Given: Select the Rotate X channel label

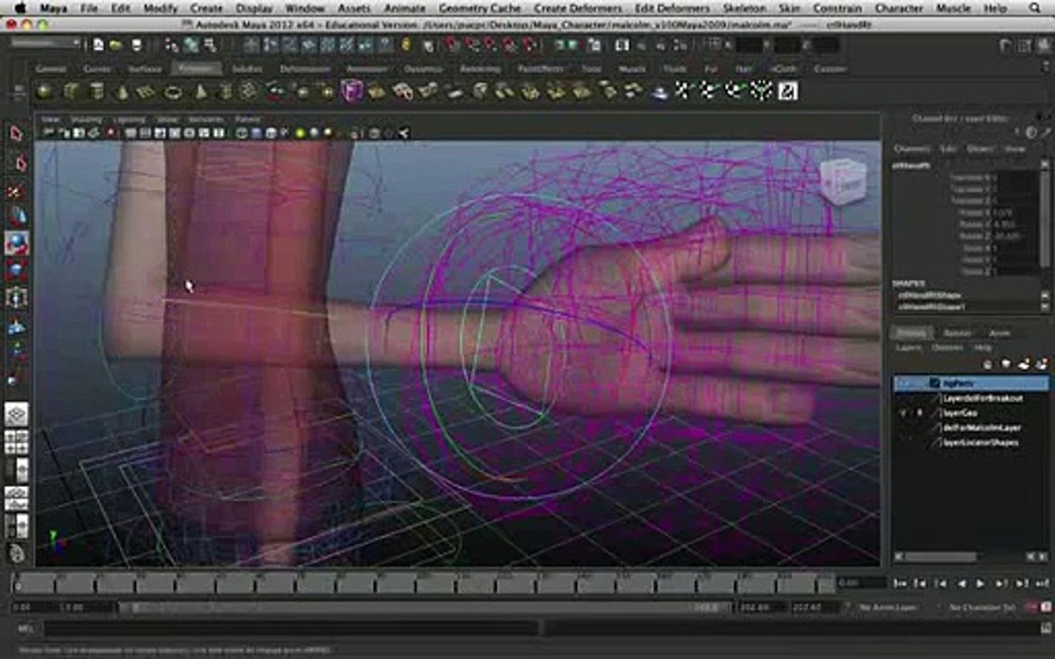Looking at the screenshot, I should pos(975,212).
